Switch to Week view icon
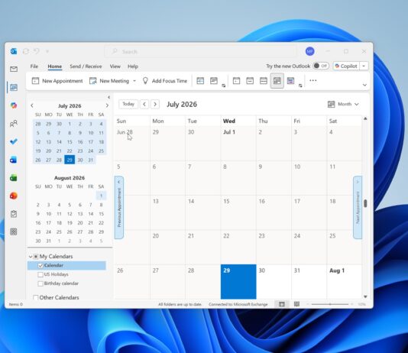The height and width of the screenshot is (353, 408). click(264, 81)
